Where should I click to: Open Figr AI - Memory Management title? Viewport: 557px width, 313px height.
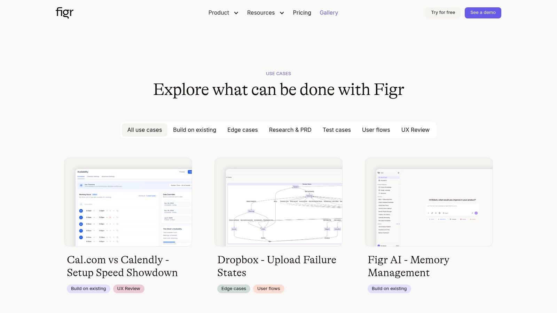click(x=408, y=266)
